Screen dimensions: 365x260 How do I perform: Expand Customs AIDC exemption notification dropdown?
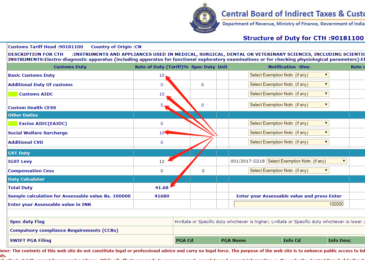pos(289,94)
